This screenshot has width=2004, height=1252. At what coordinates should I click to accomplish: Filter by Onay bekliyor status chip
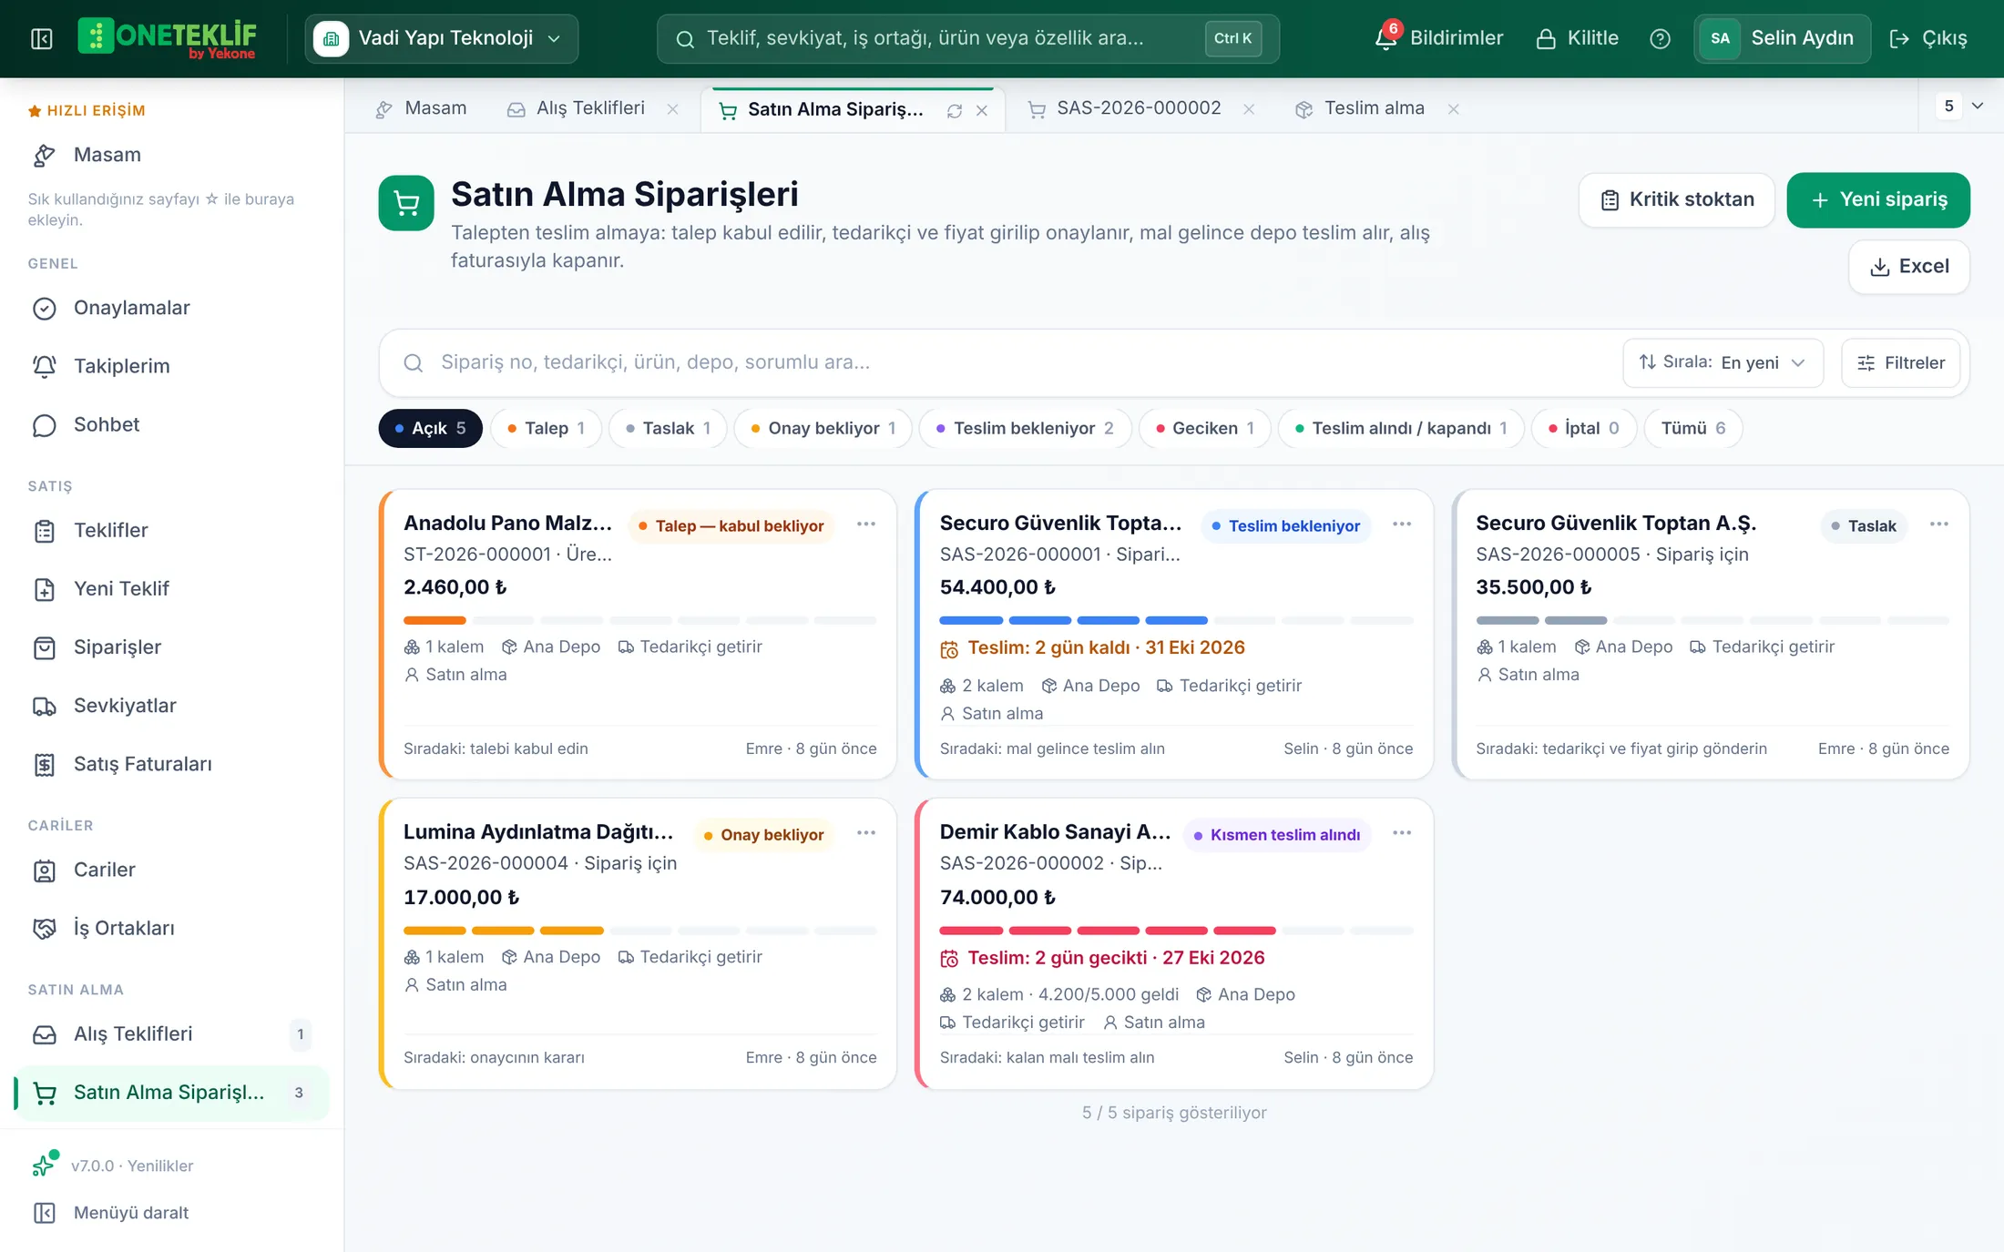pyautogui.click(x=823, y=428)
